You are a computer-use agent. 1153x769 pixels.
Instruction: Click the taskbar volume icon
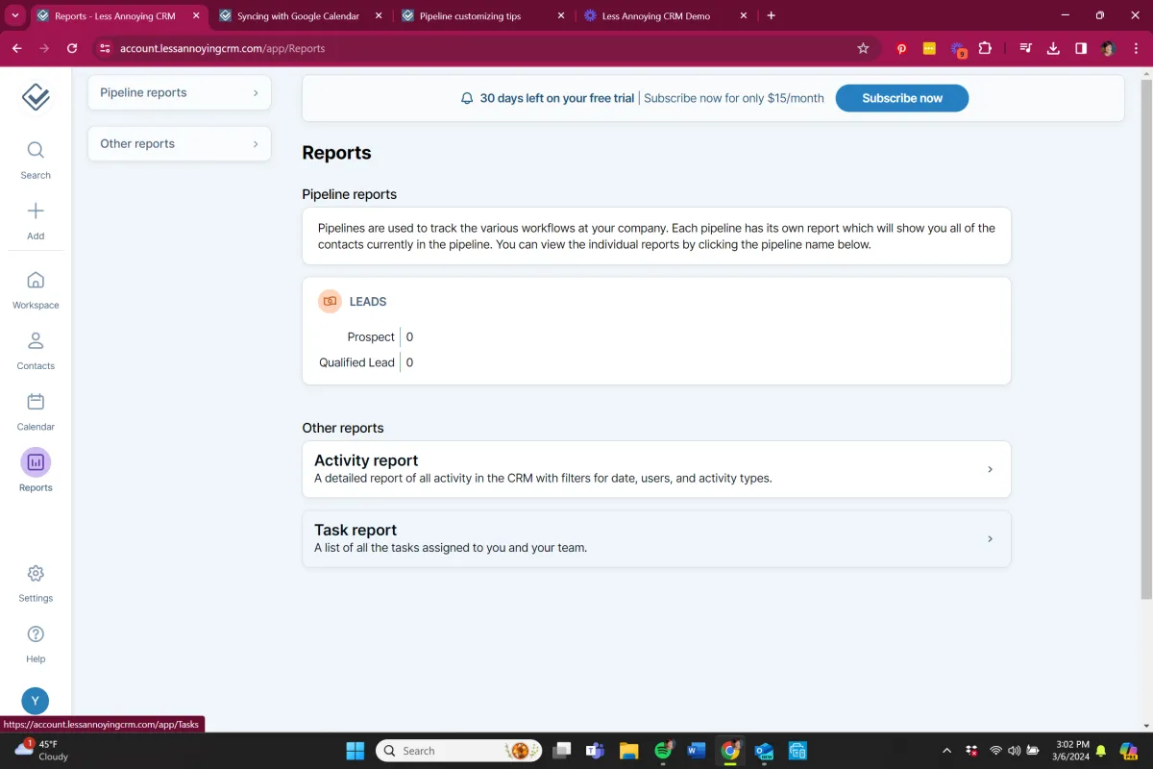[1015, 751]
